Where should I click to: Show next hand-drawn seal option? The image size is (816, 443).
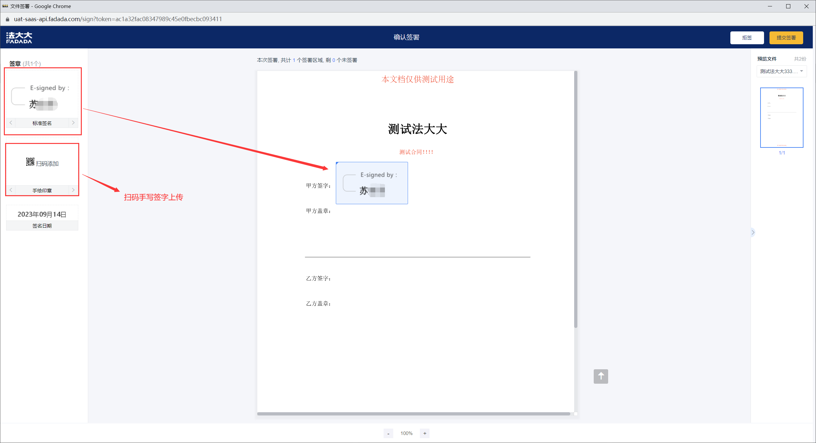coord(73,190)
